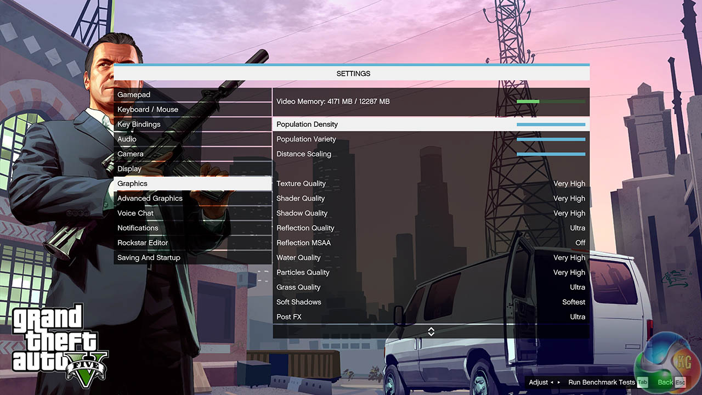Set the Distance Scaling slider

click(x=551, y=154)
